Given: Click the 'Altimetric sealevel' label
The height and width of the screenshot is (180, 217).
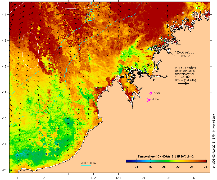Looking at the screenshot, I should (186, 67).
